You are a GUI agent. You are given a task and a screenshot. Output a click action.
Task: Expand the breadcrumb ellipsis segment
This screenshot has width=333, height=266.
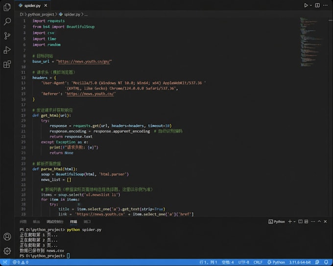coord(86,14)
